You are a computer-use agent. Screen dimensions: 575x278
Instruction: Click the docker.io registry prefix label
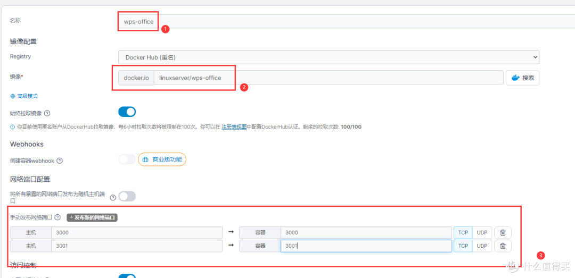pyautogui.click(x=136, y=78)
